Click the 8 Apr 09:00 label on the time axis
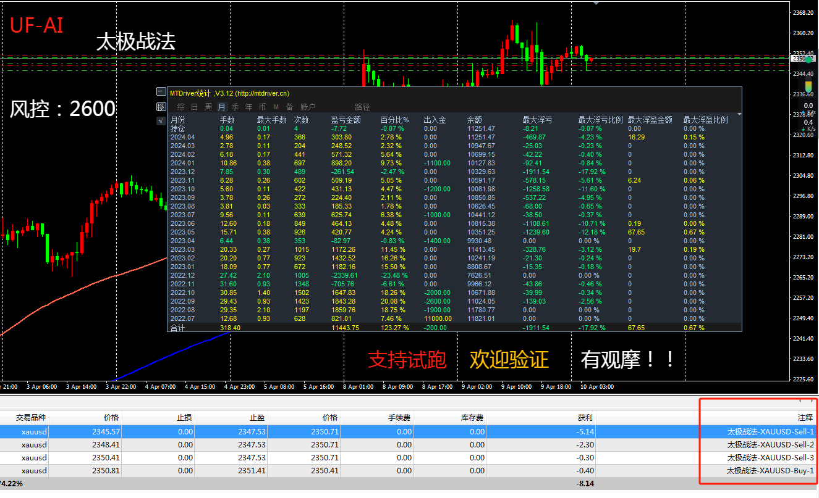Image resolution: width=819 pixels, height=498 pixels. point(397,386)
